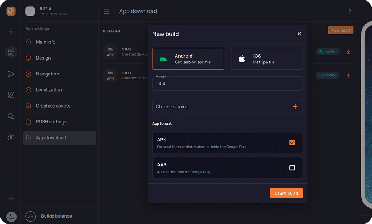The height and width of the screenshot is (224, 372).
Task: Click the green plus icon in left rail
Action: 11,31
